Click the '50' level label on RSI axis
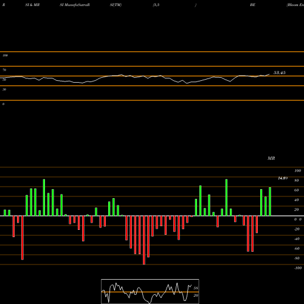Image resolution: width=304 pixels, height=304 pixels. 4,80
